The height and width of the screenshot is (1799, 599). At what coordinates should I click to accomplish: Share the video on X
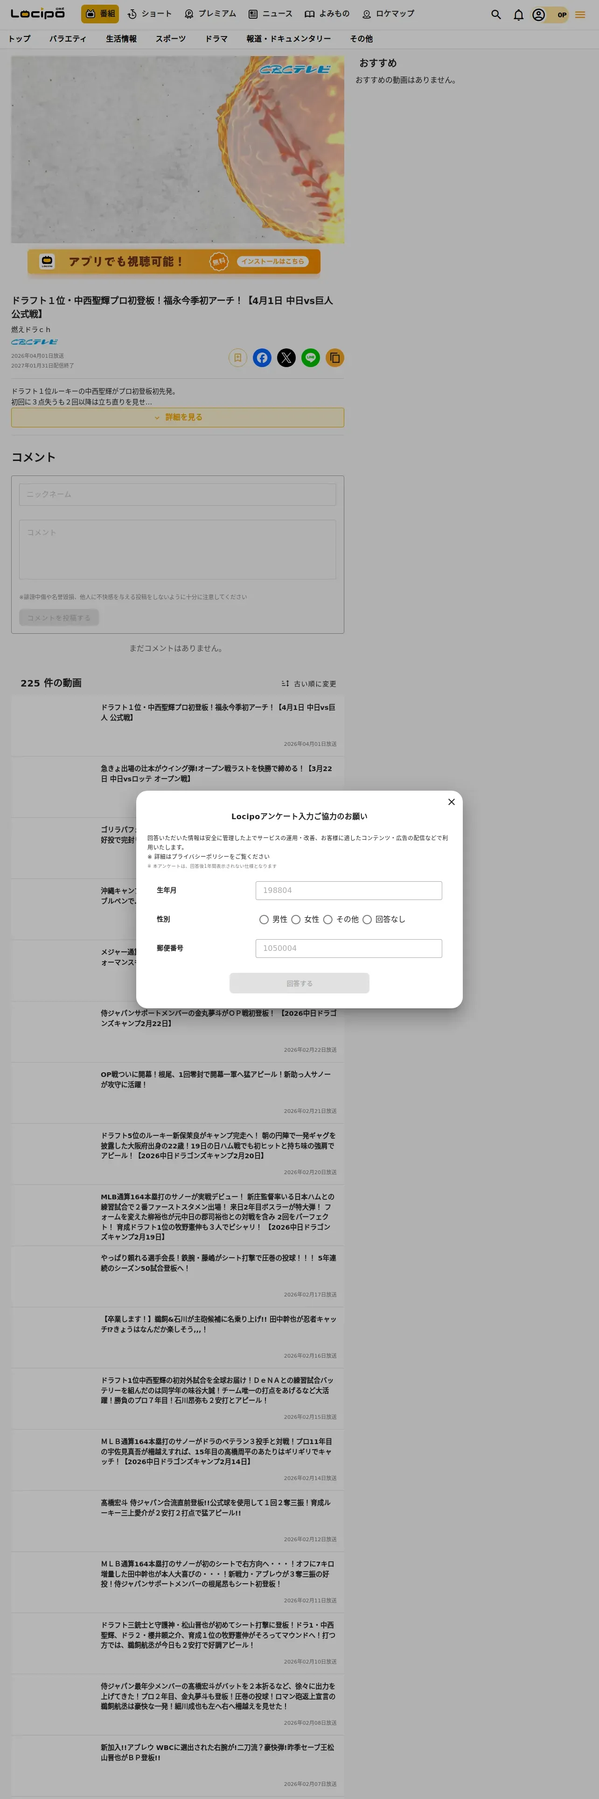pyautogui.click(x=286, y=358)
